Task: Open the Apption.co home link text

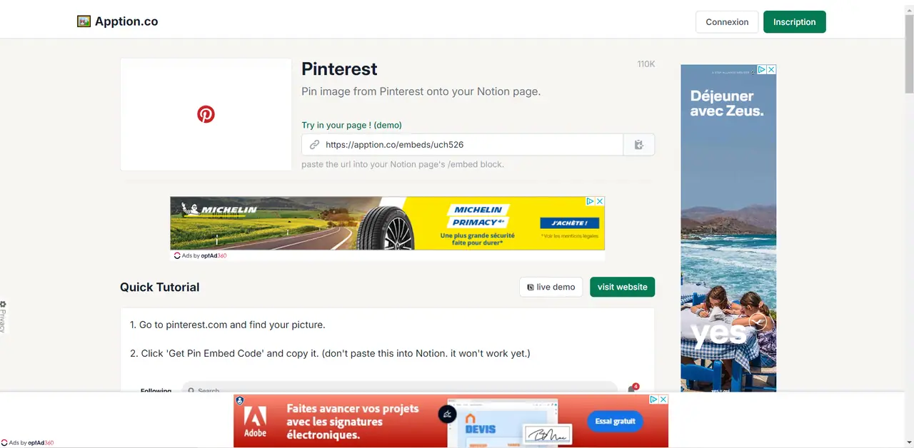Action: (x=126, y=21)
